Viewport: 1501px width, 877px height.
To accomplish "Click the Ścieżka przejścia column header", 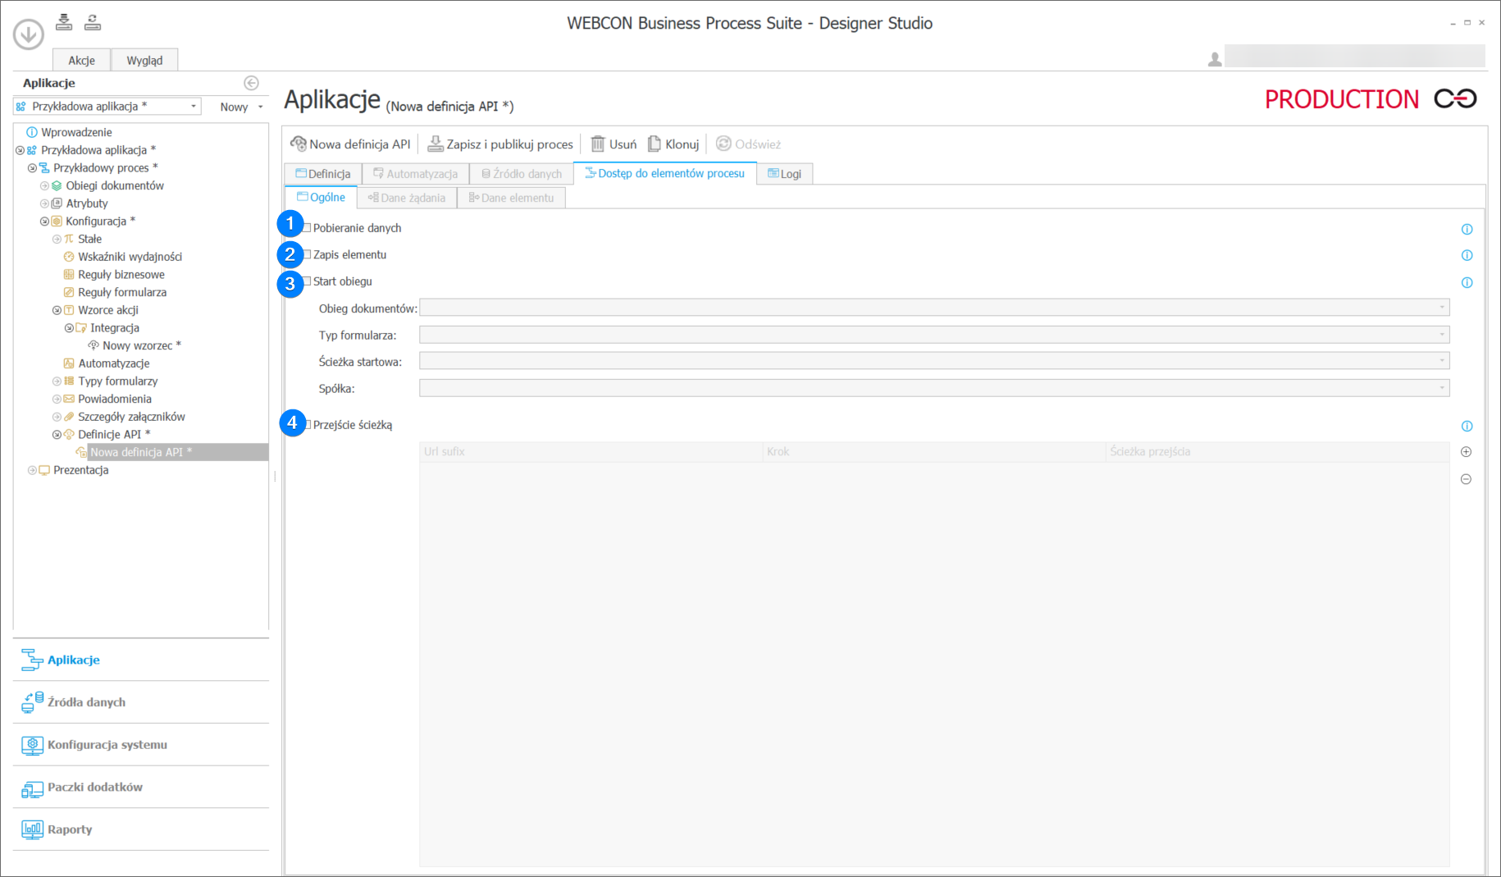I will pos(1278,452).
